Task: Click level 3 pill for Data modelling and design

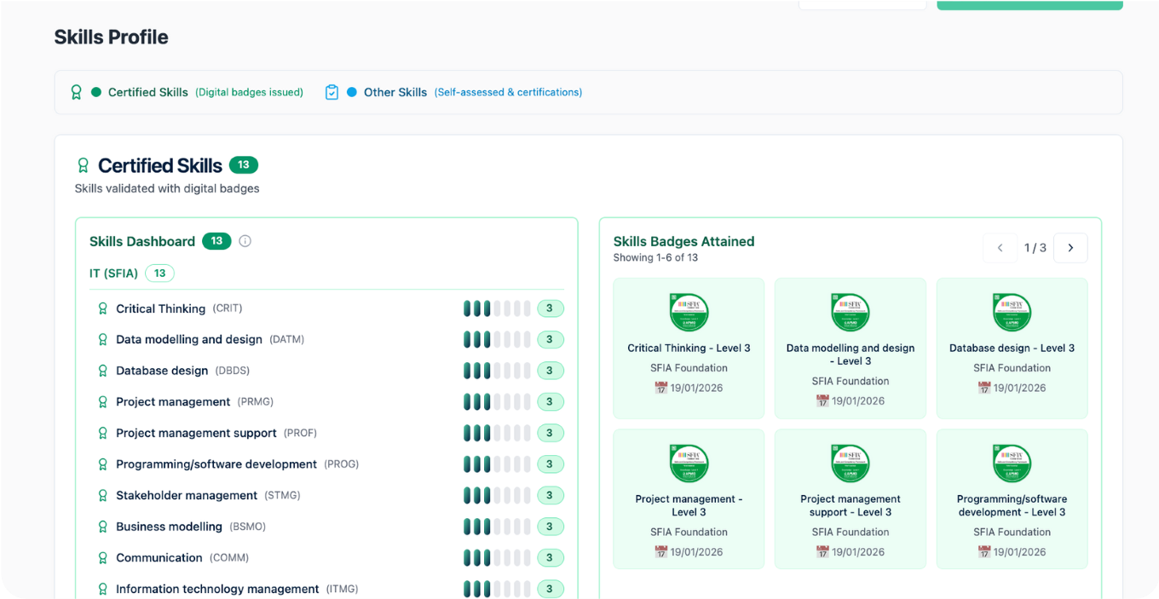Action: click(x=550, y=340)
